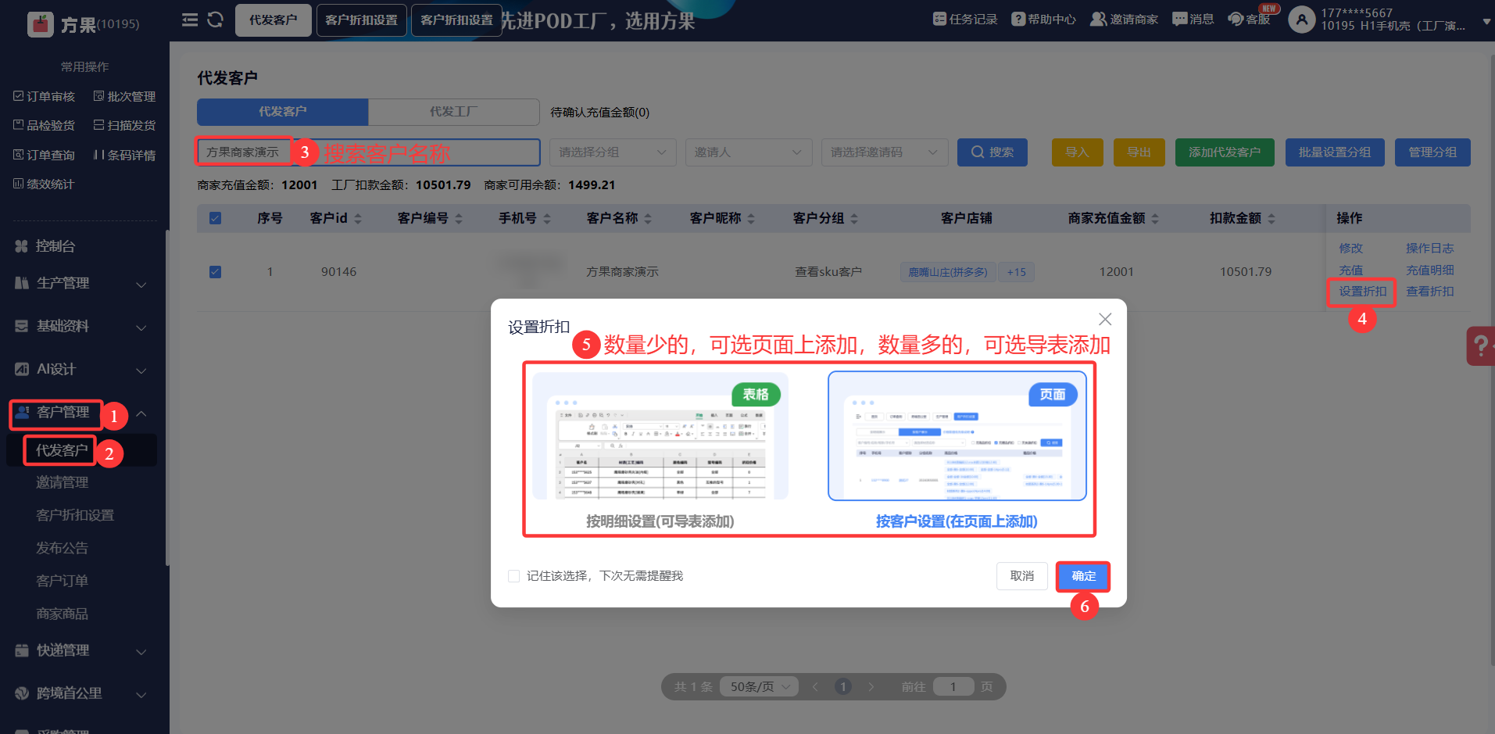Expand the page size 50条/页 dropdown
This screenshot has width=1495, height=734.
click(759, 687)
